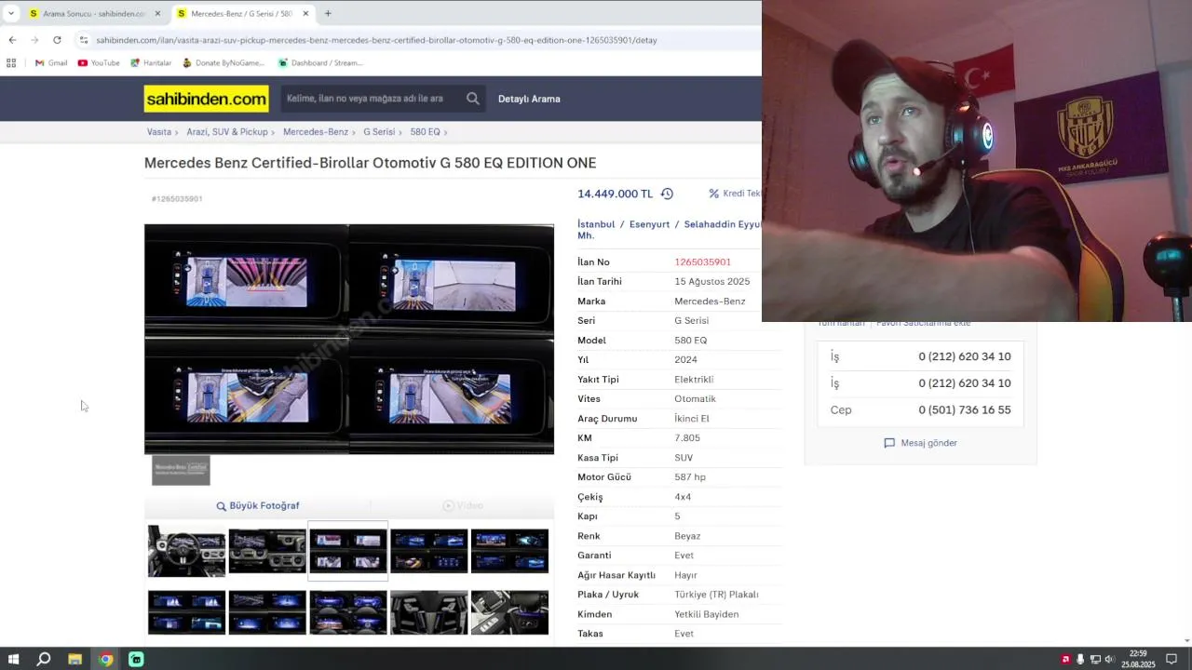The height and width of the screenshot is (670, 1192).
Task: Click listing number 1265035901
Action: (x=702, y=262)
